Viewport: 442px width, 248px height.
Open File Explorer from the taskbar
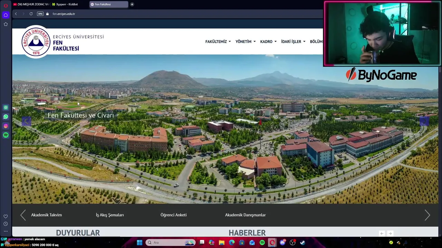pyautogui.click(x=222, y=242)
